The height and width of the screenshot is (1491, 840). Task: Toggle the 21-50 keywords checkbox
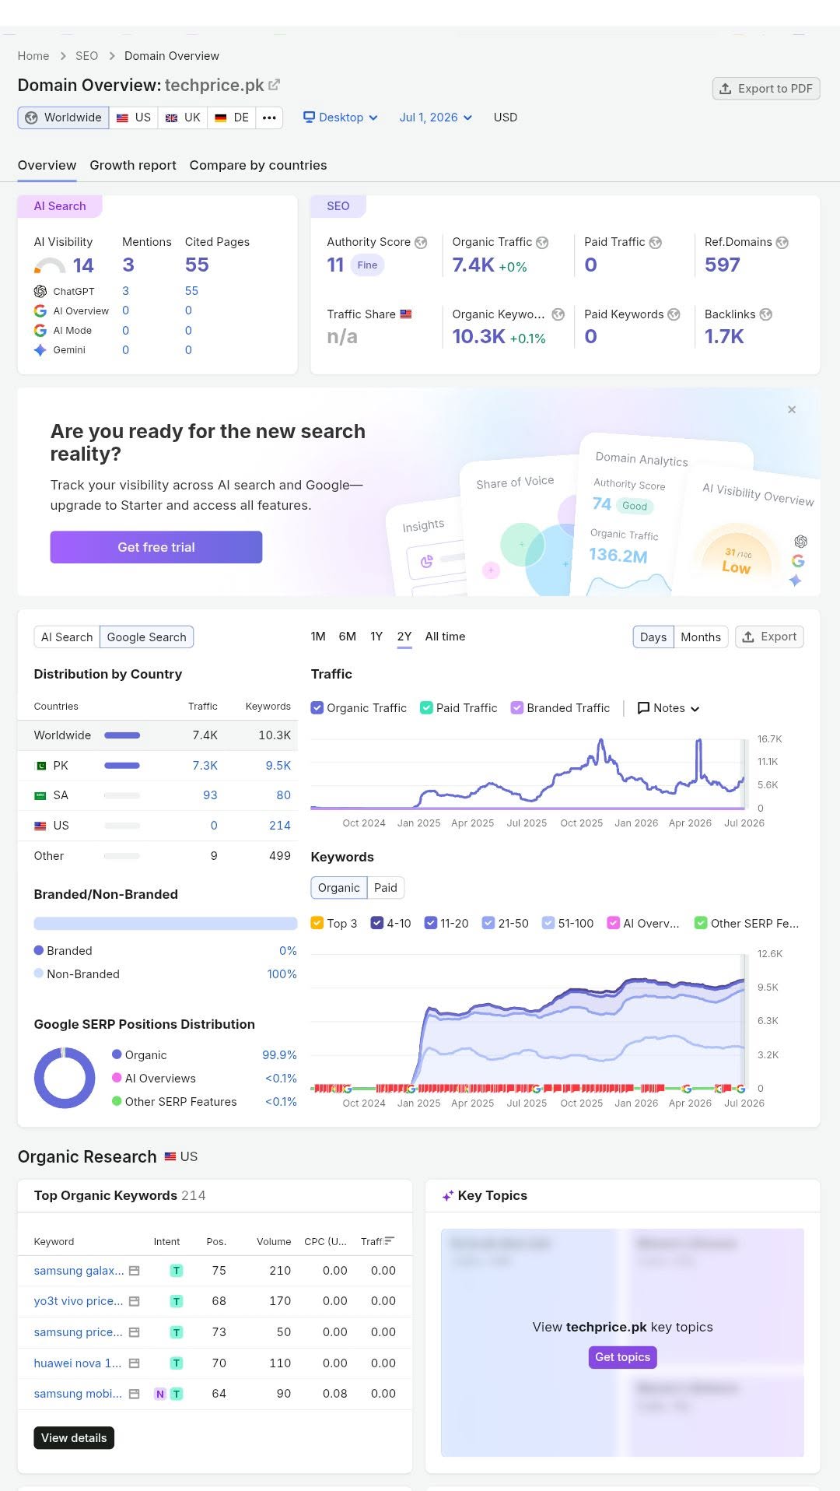(488, 923)
